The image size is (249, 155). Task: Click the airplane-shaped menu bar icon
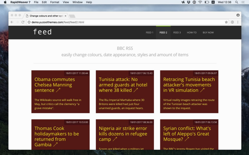pyautogui.click(x=183, y=2)
